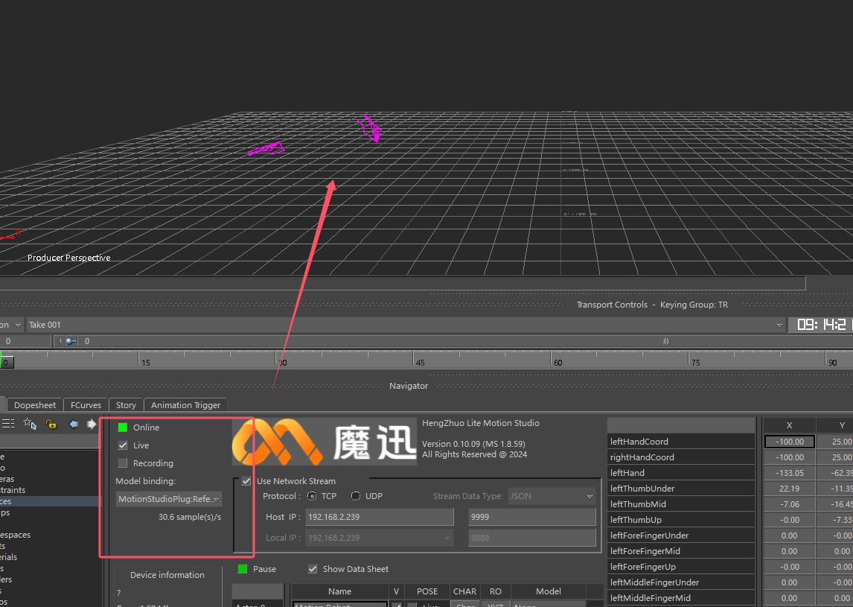Switch to the Dopesheet tab

pos(35,405)
